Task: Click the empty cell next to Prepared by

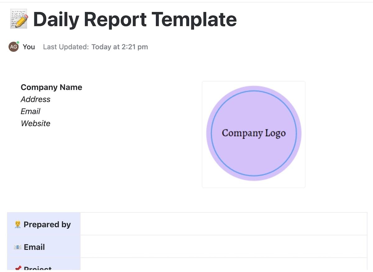Action: 223,224
